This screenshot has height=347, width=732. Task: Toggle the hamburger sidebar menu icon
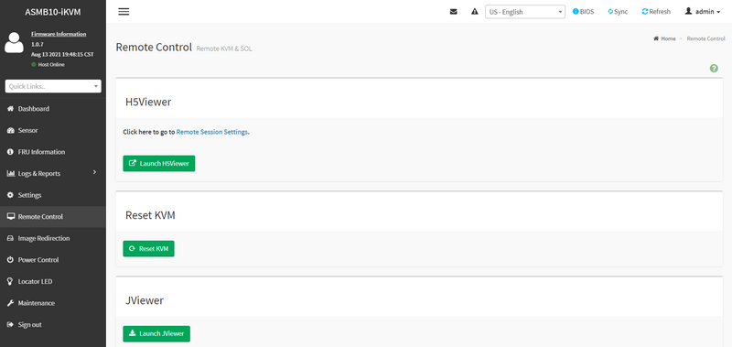pyautogui.click(x=124, y=12)
